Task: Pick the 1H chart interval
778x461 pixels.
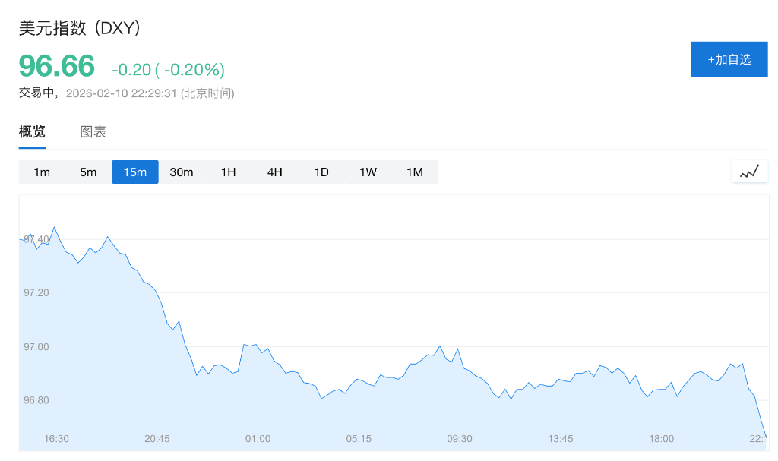Action: pyautogui.click(x=228, y=172)
